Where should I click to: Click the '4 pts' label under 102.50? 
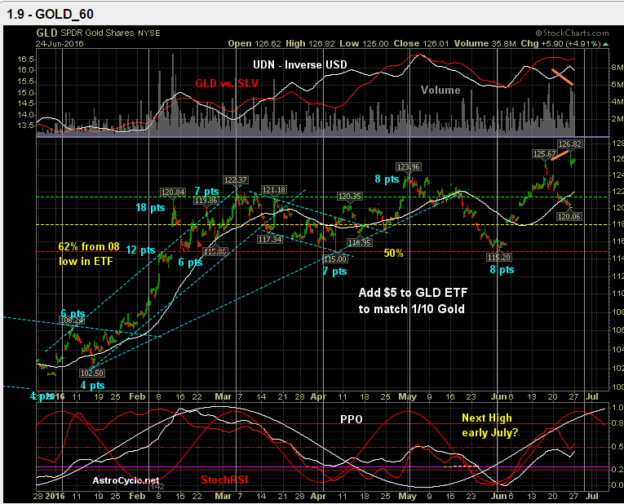tap(93, 386)
